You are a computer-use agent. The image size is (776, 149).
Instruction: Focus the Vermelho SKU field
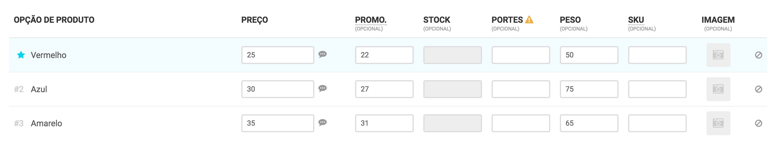657,55
